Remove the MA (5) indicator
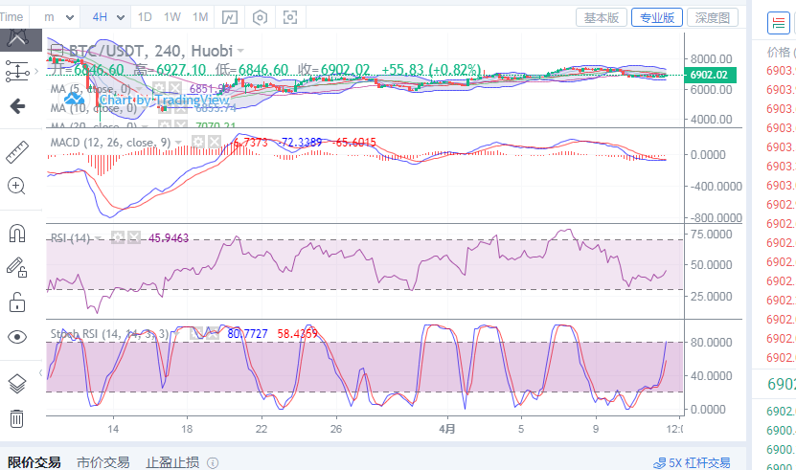This screenshot has width=796, height=470. (x=175, y=88)
